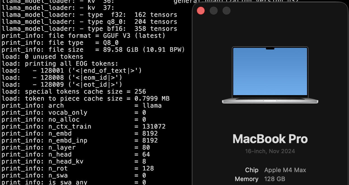Click the terminal line 'file type = Q8_0'
This screenshot has width=349, height=185.
tap(60, 43)
